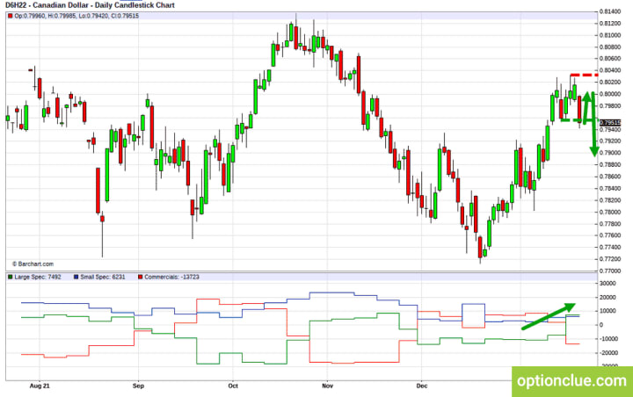This screenshot has height=397, width=633.
Task: Click the 'Aug 21' date axis label
Action: tap(40, 386)
